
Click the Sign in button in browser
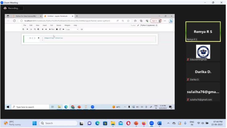pyautogui.click(x=155, y=21)
